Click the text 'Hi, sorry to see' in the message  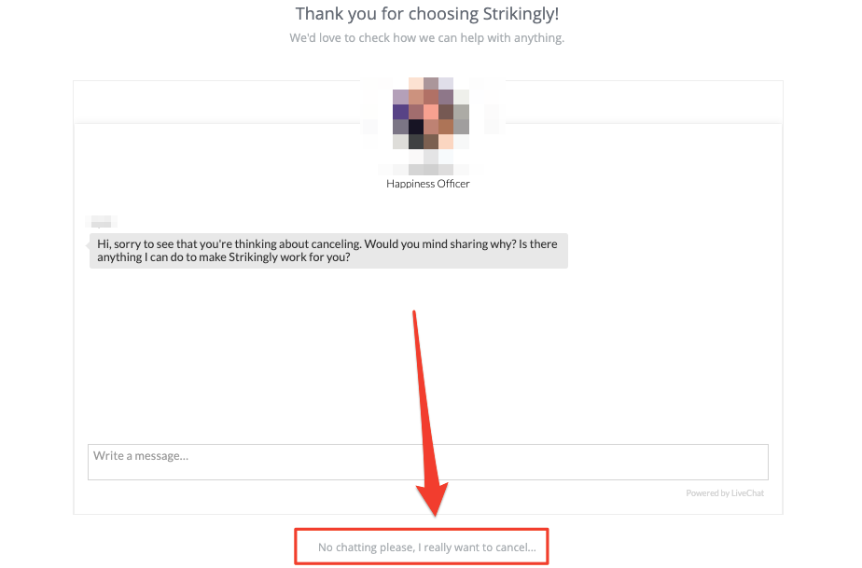[135, 243]
